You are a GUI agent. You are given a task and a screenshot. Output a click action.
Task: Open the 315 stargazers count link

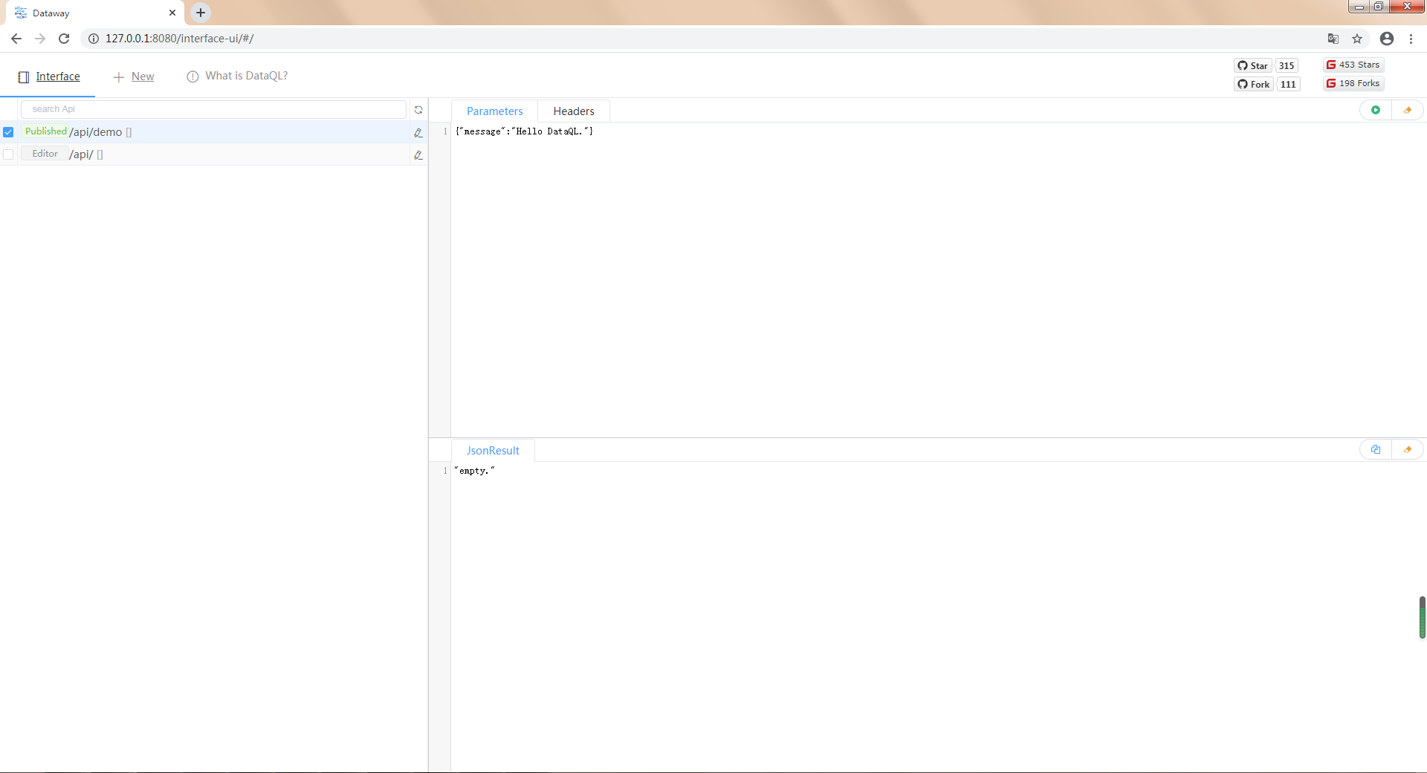click(x=1287, y=65)
